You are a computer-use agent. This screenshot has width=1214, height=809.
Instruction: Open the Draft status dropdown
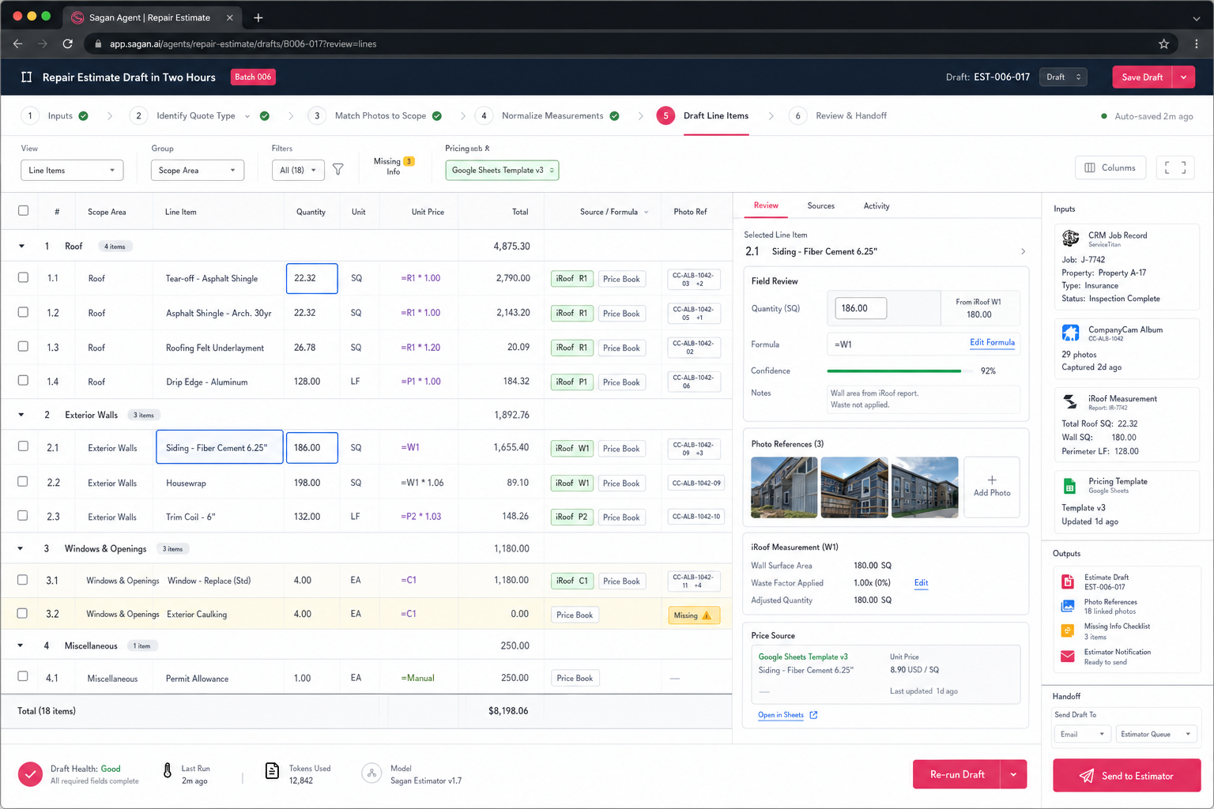pyautogui.click(x=1063, y=77)
